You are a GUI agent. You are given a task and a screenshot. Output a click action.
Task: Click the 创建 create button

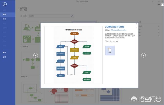click(110, 50)
